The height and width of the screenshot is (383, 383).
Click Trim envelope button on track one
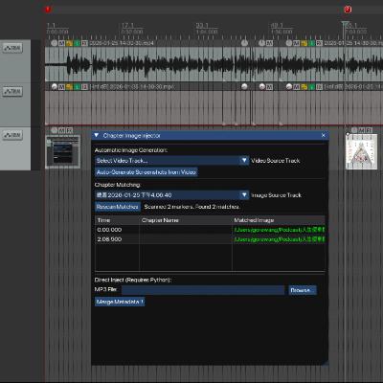tap(12, 48)
